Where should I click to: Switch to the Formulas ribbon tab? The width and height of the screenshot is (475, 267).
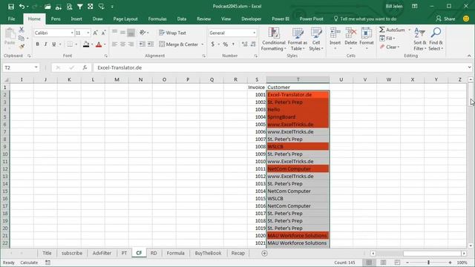click(157, 19)
